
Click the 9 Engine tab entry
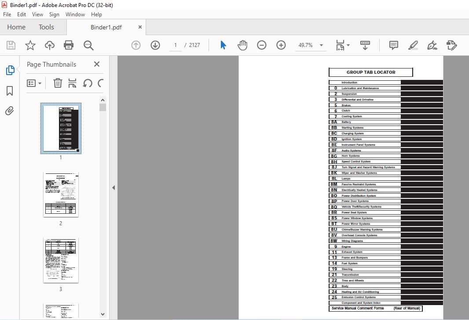click(x=365, y=247)
